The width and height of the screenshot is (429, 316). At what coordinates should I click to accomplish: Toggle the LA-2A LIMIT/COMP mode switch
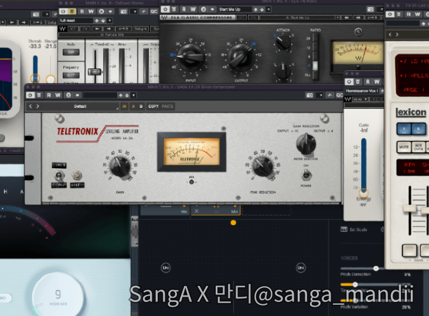(60, 175)
